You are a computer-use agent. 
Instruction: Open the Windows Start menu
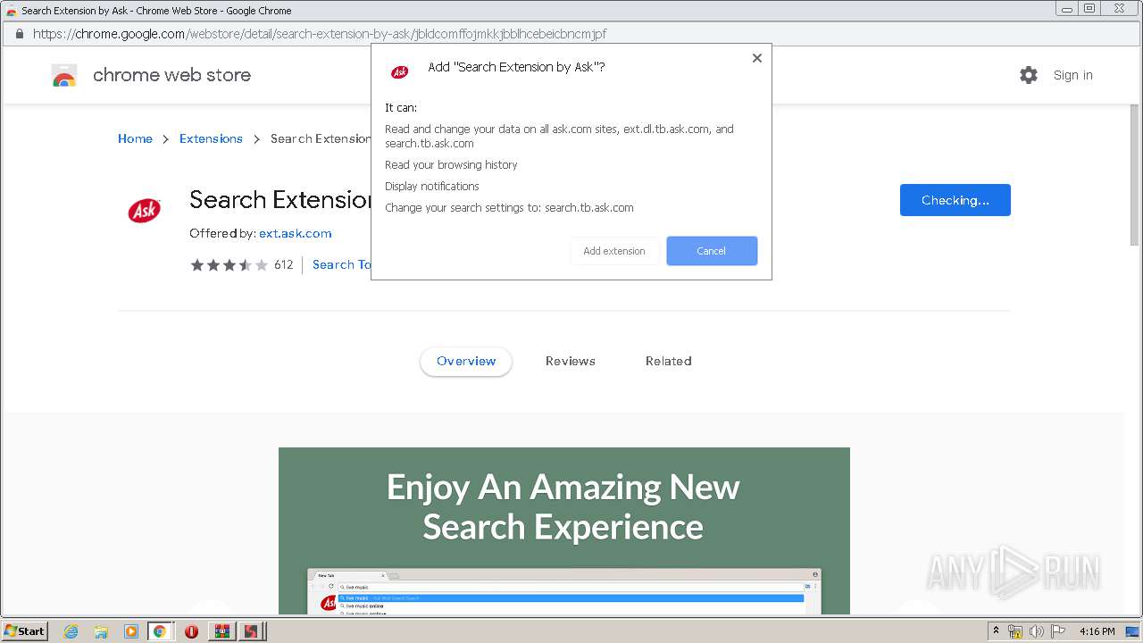(x=25, y=630)
